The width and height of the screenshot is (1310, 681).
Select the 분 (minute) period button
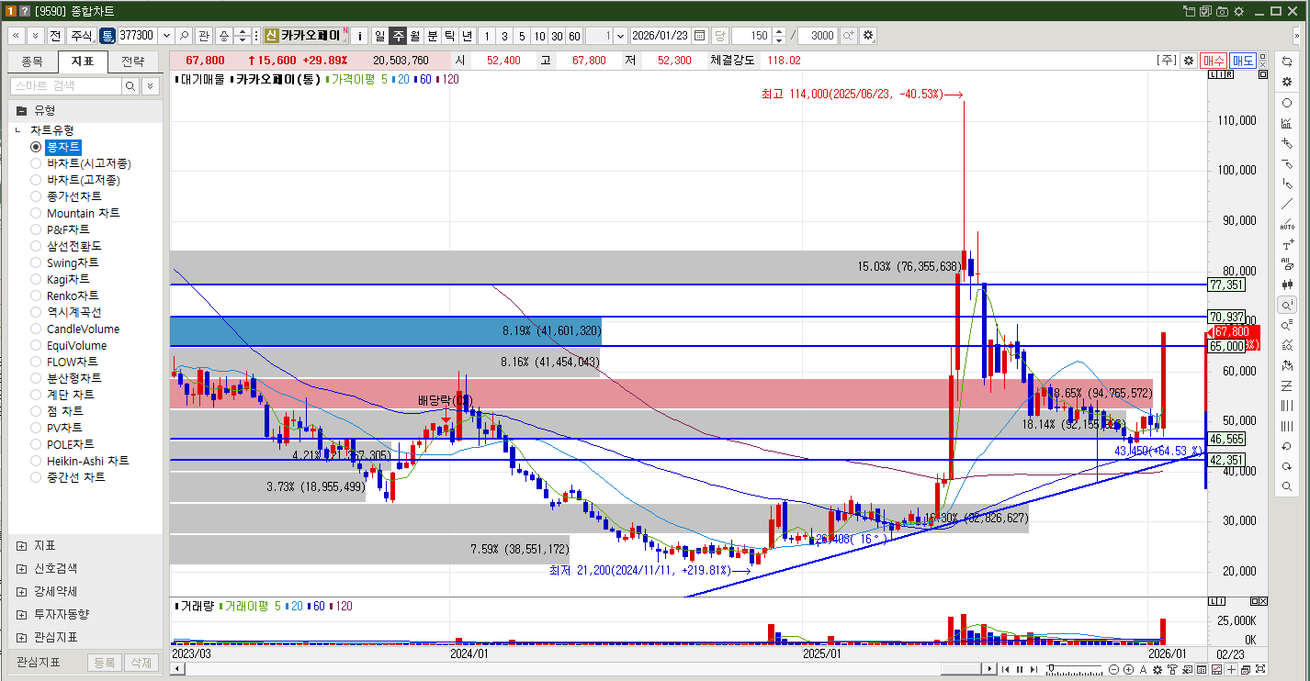(432, 36)
